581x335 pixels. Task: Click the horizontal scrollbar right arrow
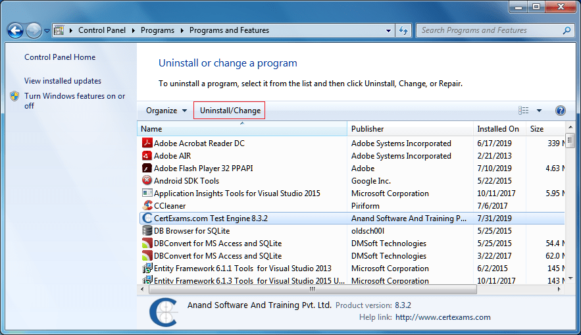559,289
